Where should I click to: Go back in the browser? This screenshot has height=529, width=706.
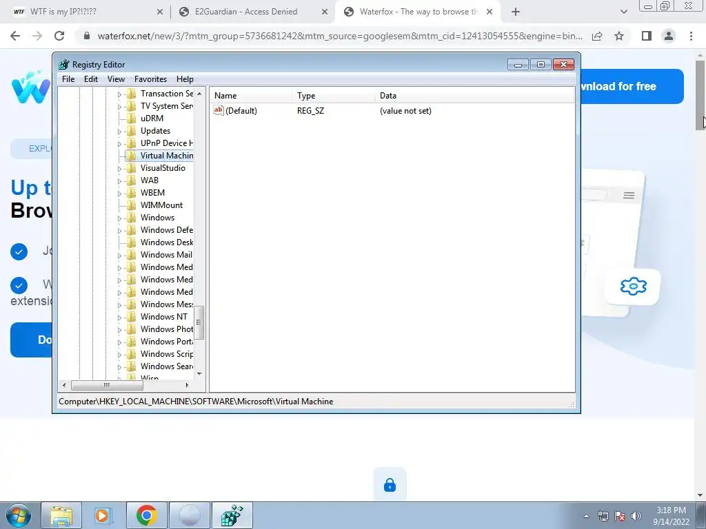point(15,36)
